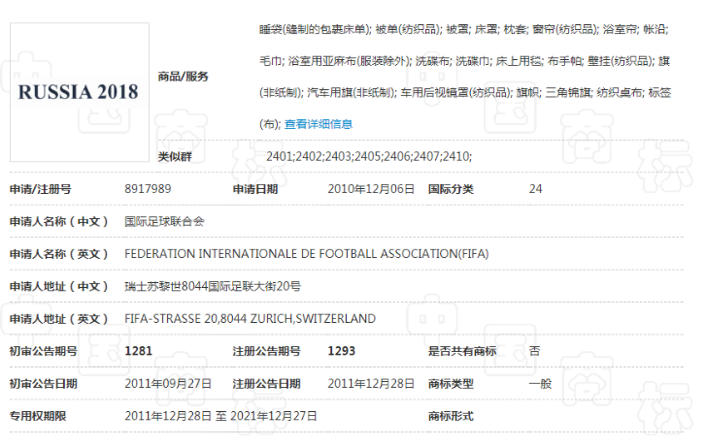Select the FEDERATION INTERNATIONALE DE FOOTBALL ASSOCIATION text
This screenshot has width=706, height=447.
pyautogui.click(x=306, y=254)
